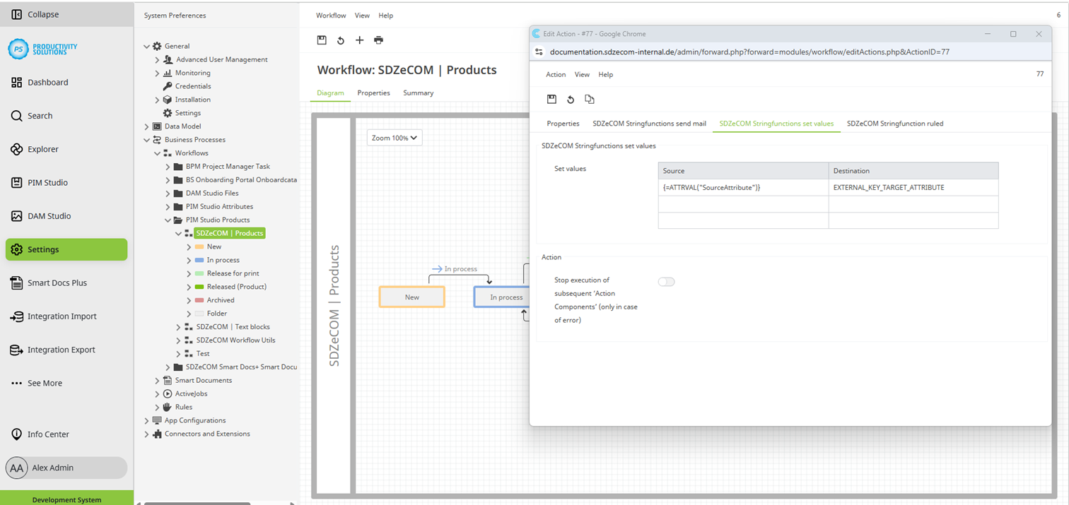
Task: Click the Alex Admin user avatar
Action: (16, 468)
